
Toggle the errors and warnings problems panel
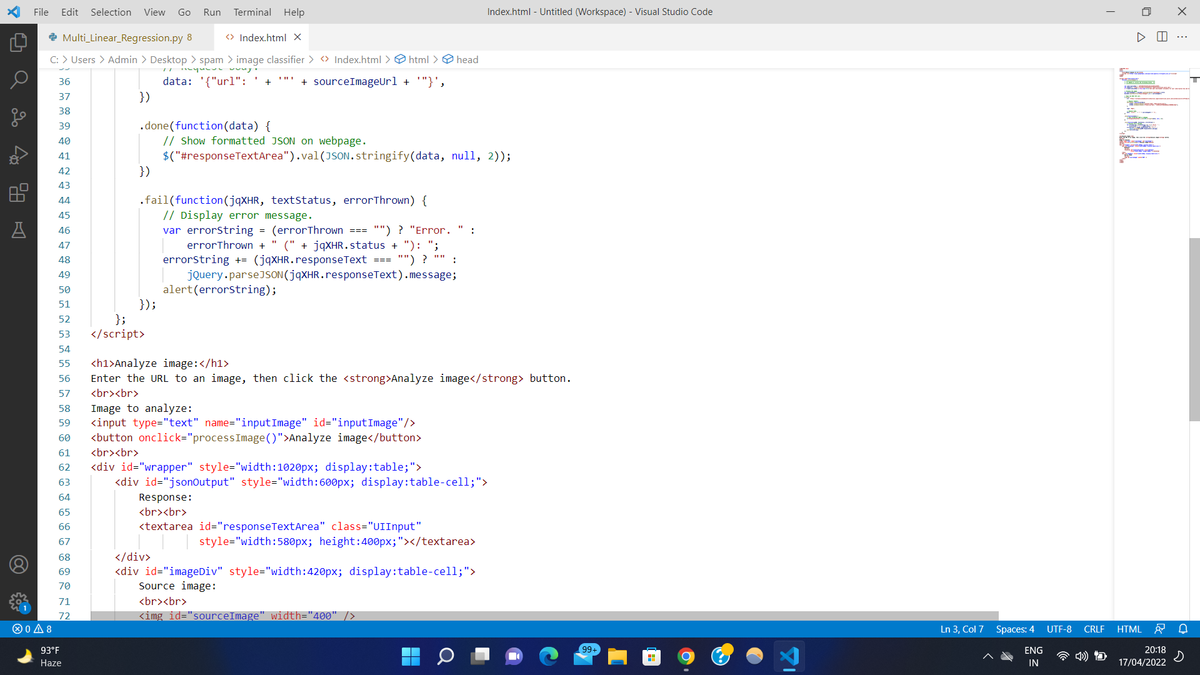pos(32,629)
